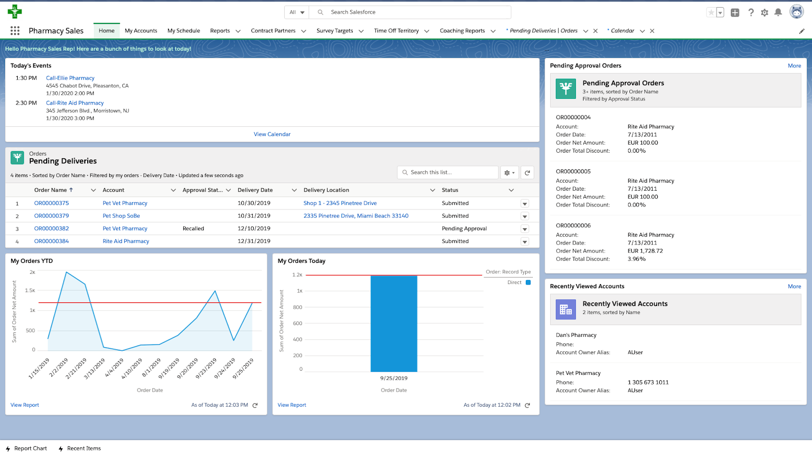Screen dimensions: 812x457
Task: Expand the Contract Partners menu chevron
Action: click(x=303, y=31)
